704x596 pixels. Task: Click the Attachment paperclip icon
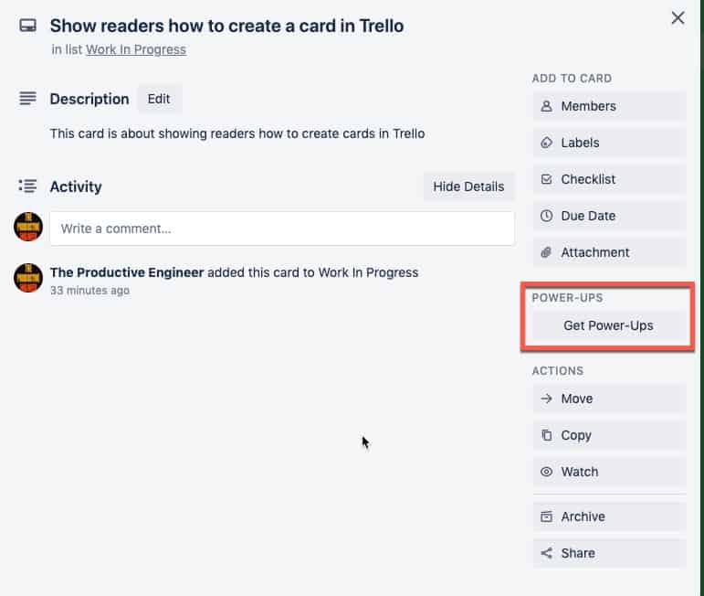(546, 252)
